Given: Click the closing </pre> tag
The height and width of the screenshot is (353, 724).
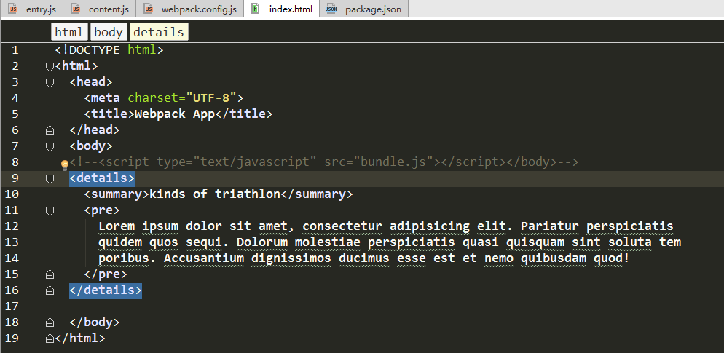Looking at the screenshot, I should 106,274.
